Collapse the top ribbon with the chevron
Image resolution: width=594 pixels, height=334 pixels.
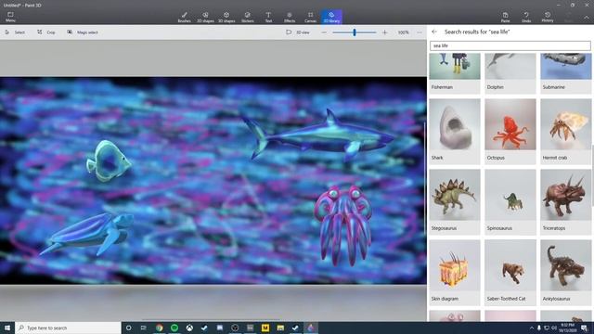(x=586, y=18)
